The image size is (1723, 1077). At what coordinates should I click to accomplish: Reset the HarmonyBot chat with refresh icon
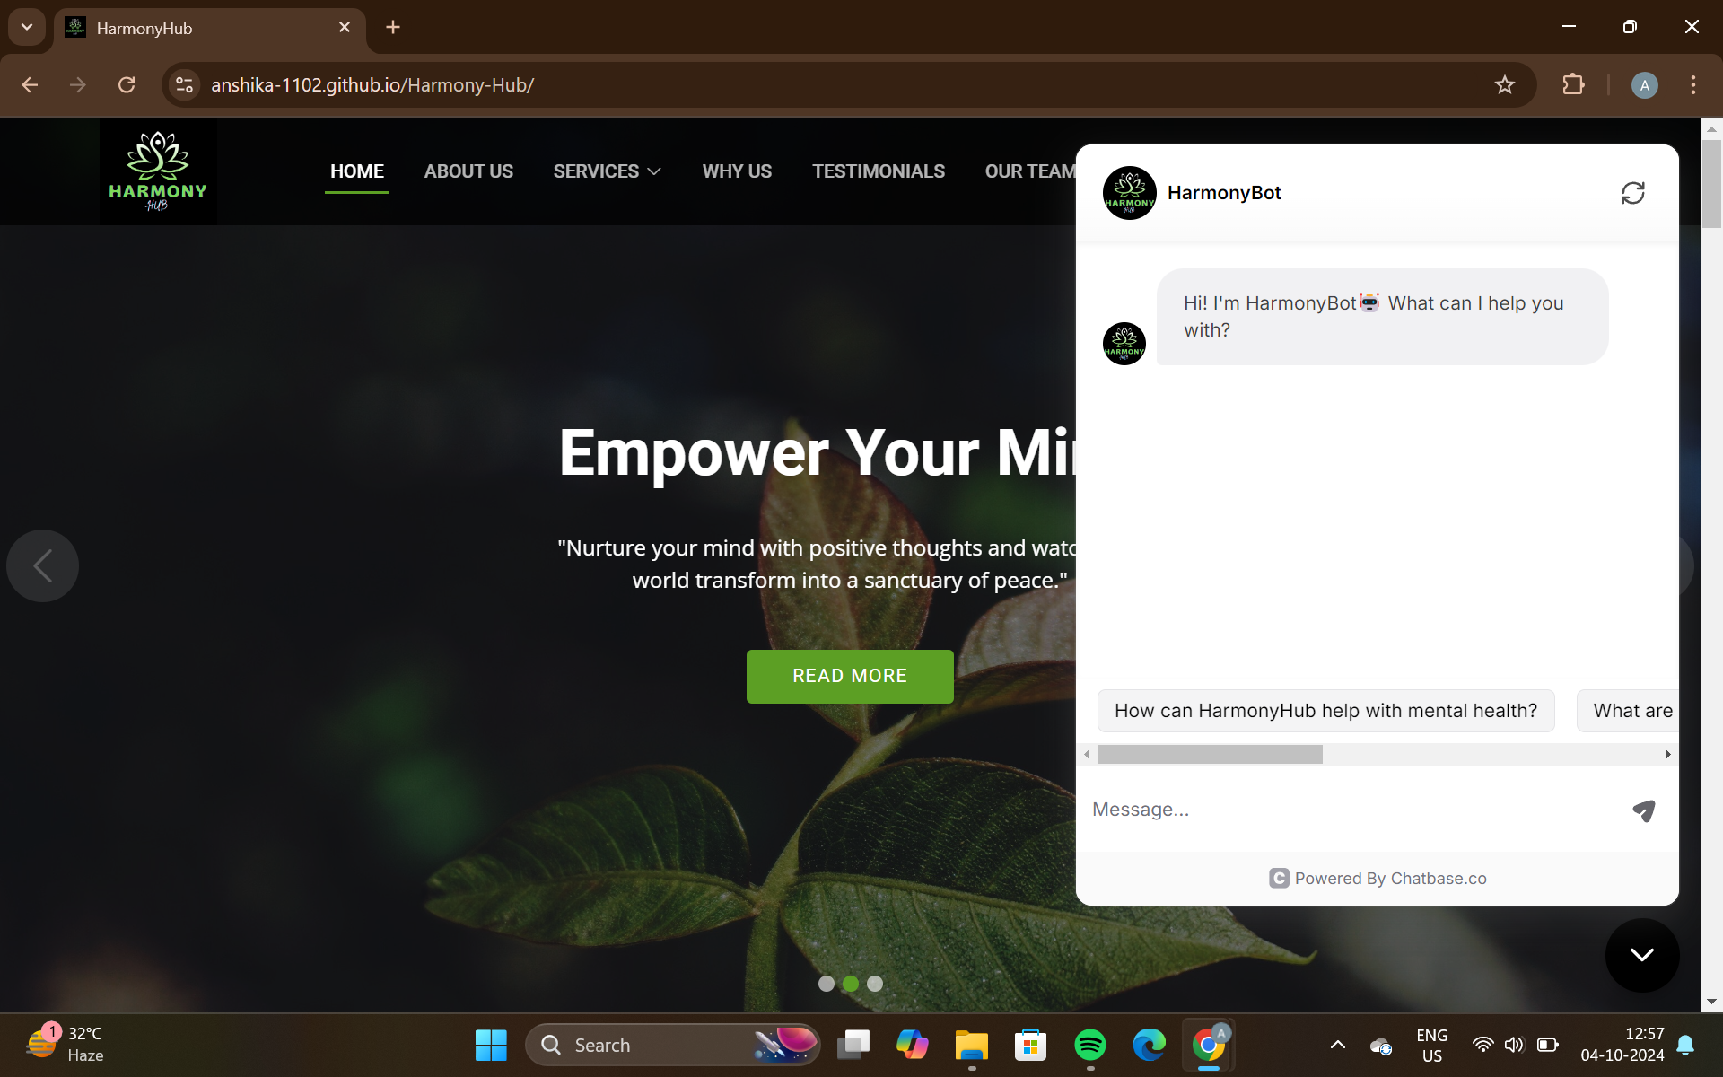pos(1632,193)
